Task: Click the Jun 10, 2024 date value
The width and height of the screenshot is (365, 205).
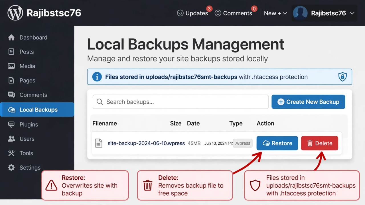Action: click(219, 143)
